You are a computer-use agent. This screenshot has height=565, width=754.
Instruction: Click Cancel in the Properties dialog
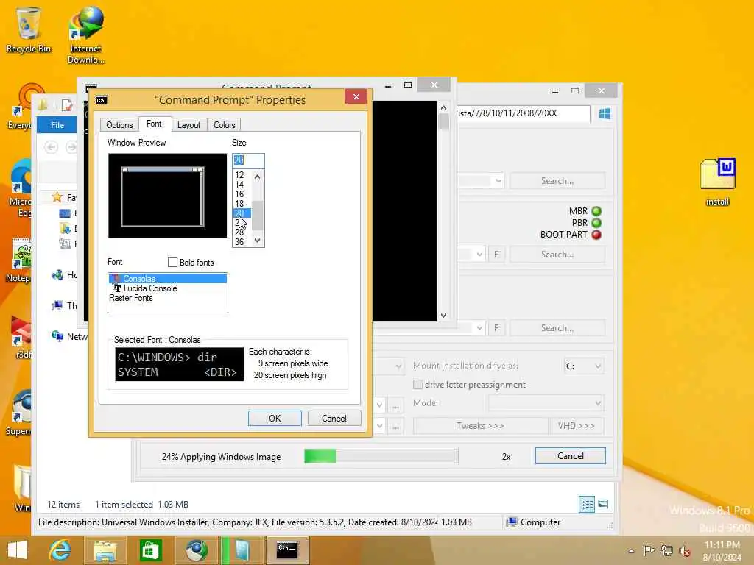click(334, 419)
